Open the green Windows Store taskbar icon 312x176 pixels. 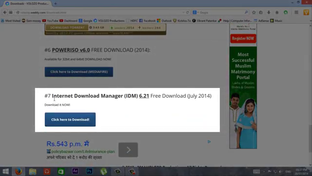61,172
